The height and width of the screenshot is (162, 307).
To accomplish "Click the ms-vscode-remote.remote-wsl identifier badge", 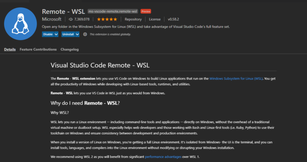I will [x=113, y=11].
